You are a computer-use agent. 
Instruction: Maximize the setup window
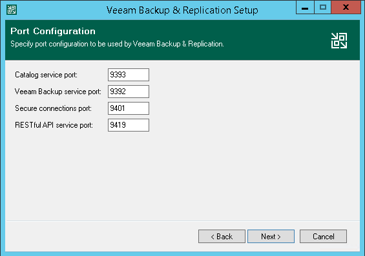tap(323, 8)
